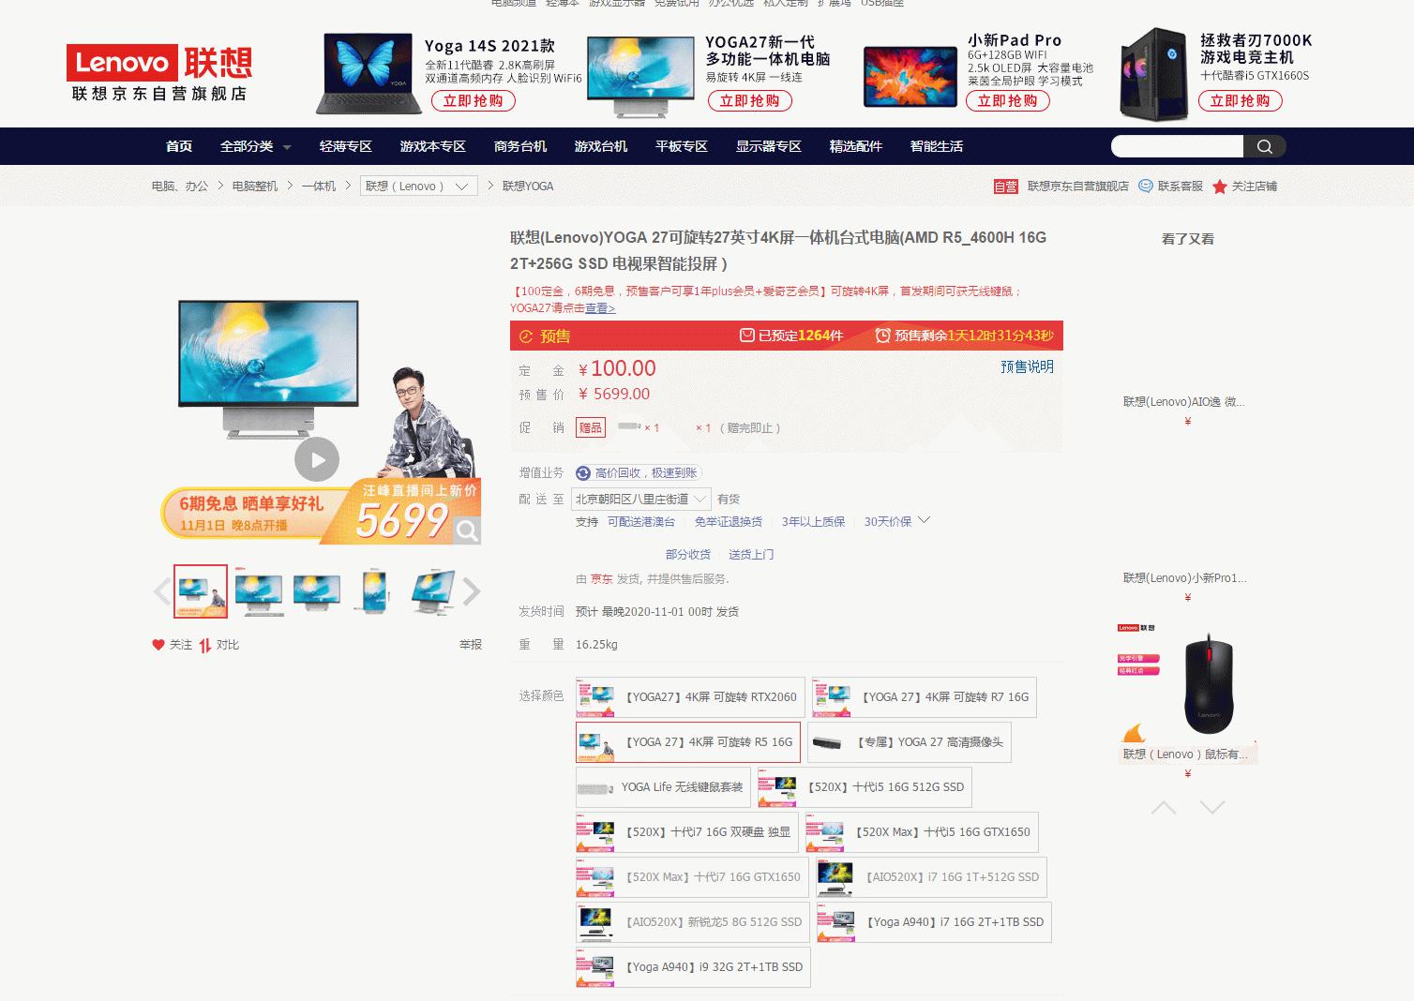Screen dimensions: 1414x1001
Task: Open 平板专区 navigation item
Action: pos(682,146)
